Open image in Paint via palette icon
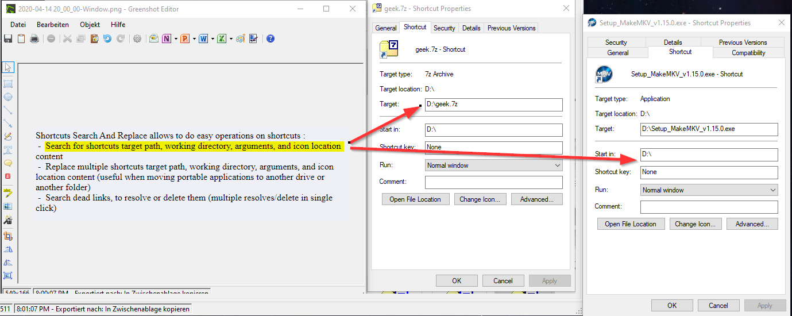 [x=241, y=38]
